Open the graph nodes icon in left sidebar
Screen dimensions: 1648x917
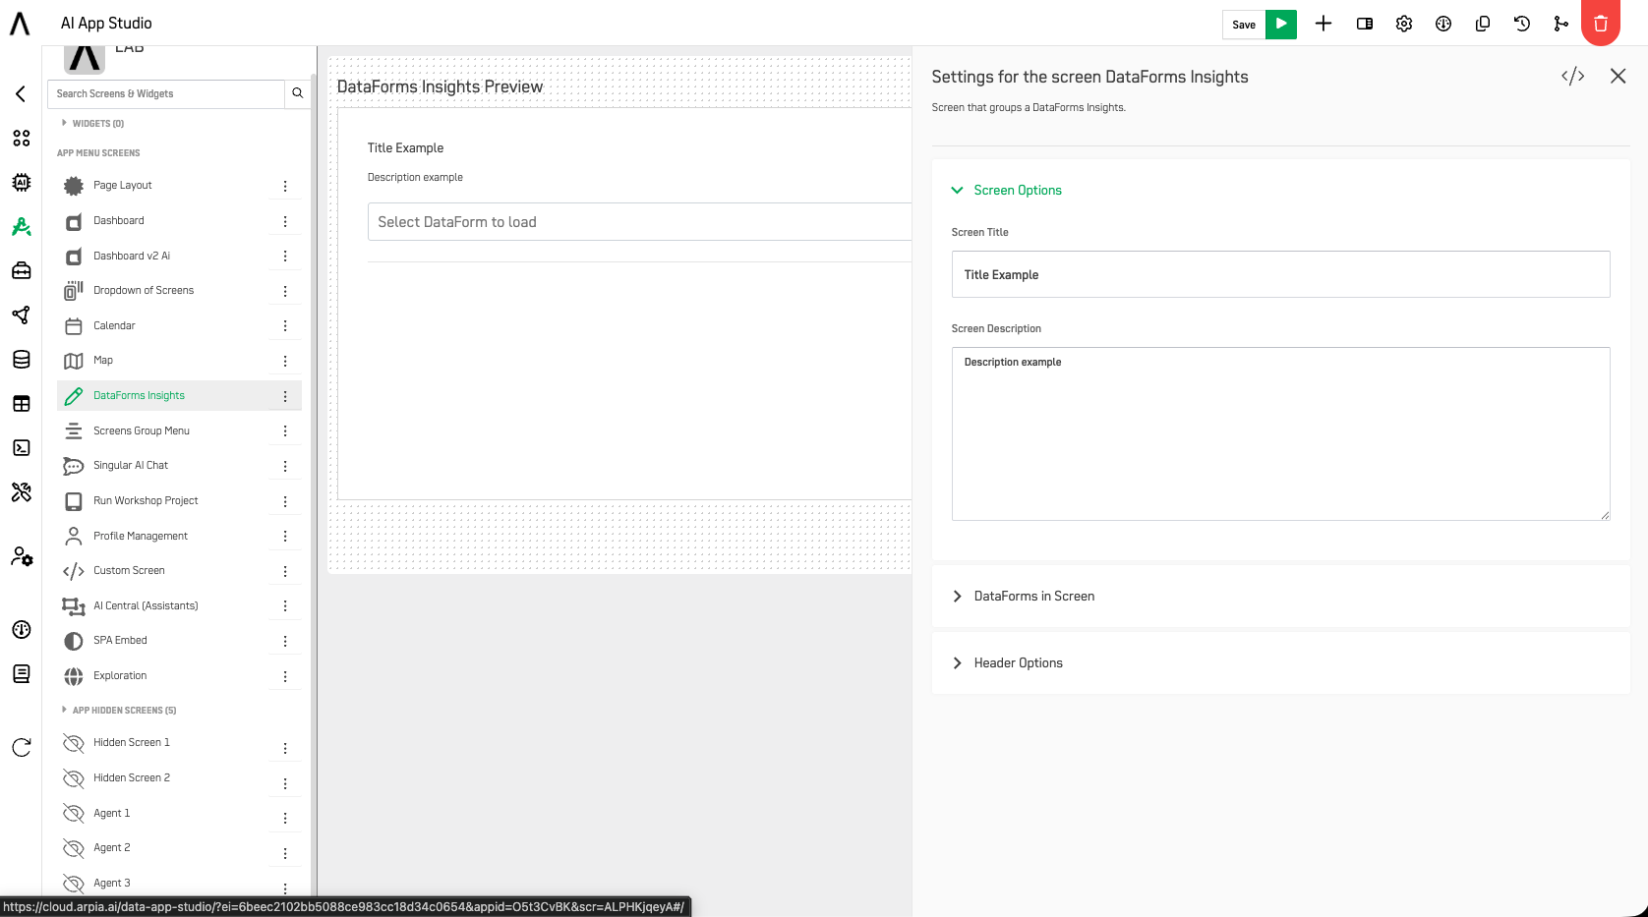click(21, 315)
